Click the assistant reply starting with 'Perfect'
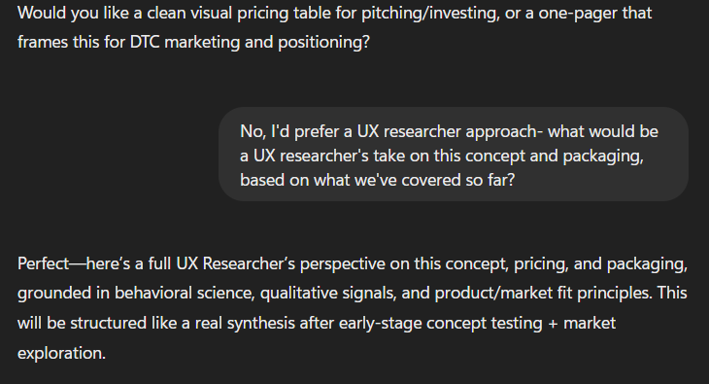The image size is (709, 384). pos(353,308)
